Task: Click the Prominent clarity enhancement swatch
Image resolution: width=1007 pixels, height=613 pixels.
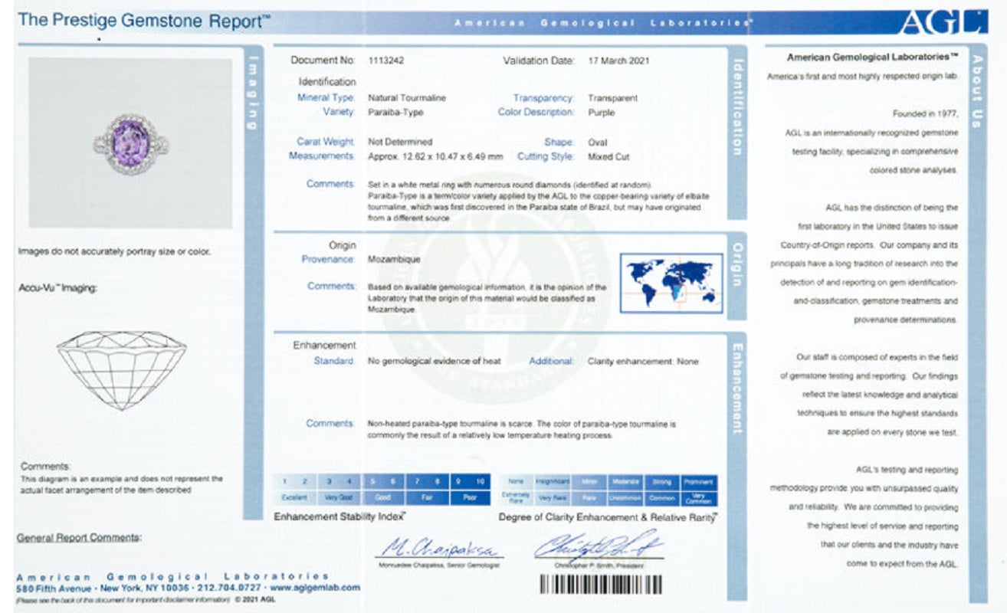Action: pyautogui.click(x=697, y=482)
